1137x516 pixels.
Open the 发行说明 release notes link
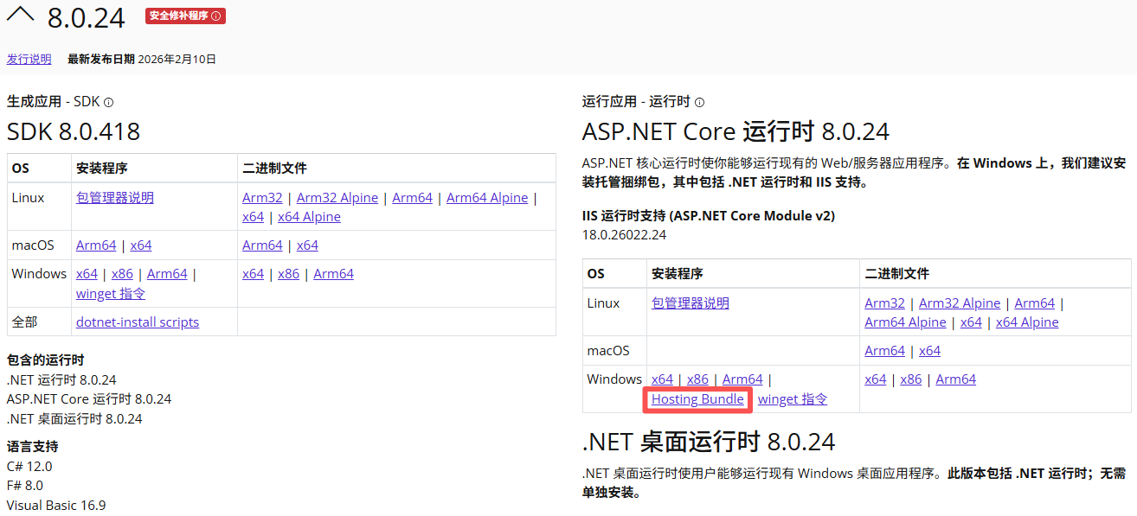29,59
